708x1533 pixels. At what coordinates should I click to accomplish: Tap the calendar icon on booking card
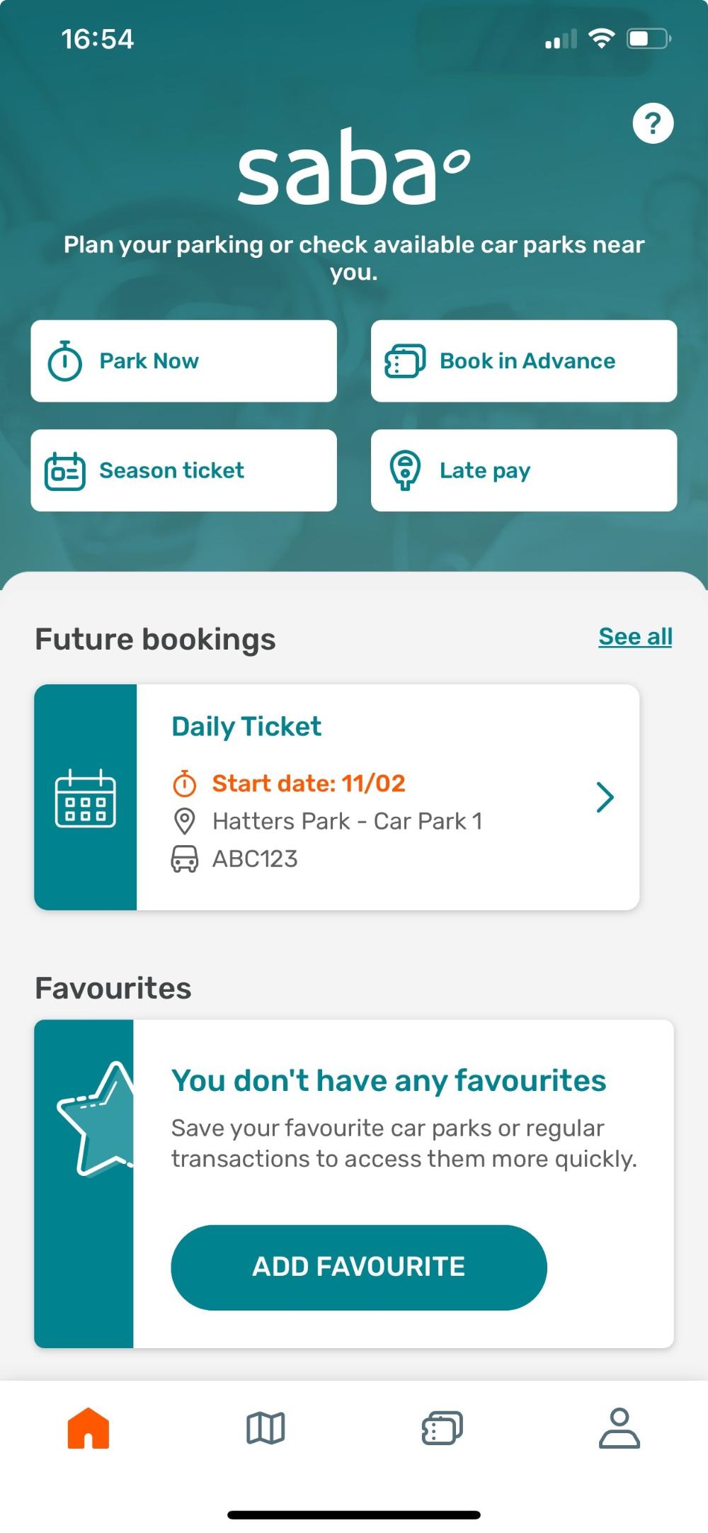pyautogui.click(x=86, y=798)
